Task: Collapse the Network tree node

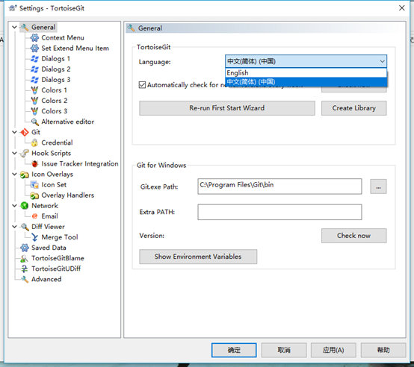Action: (14, 205)
